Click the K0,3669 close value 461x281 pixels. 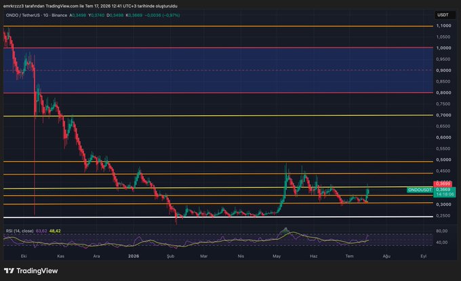click(x=134, y=16)
